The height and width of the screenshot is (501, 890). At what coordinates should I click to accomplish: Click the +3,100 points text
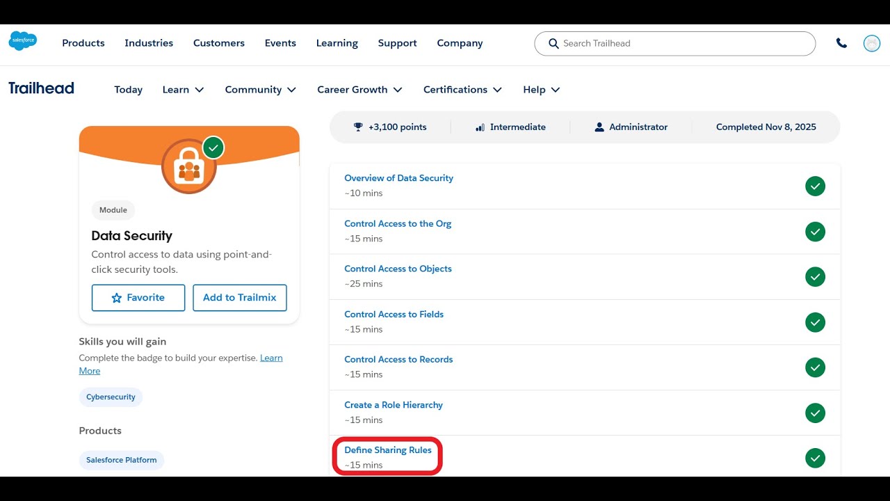click(398, 127)
